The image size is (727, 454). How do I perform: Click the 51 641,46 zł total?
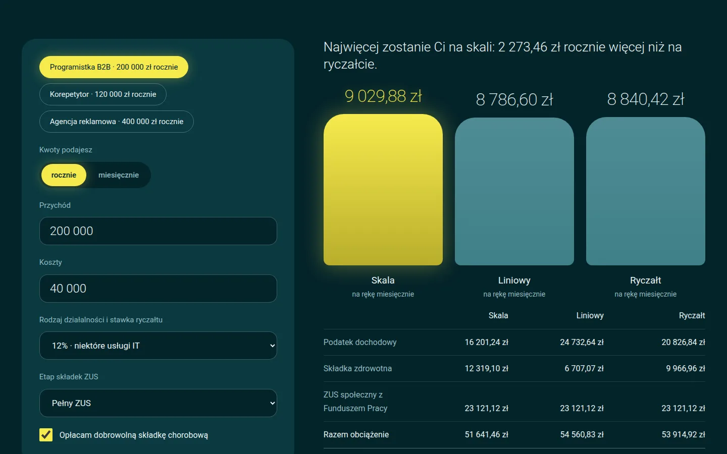coord(486,434)
